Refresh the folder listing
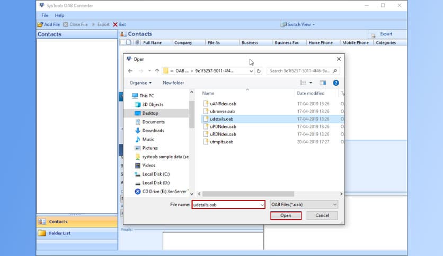 259,71
